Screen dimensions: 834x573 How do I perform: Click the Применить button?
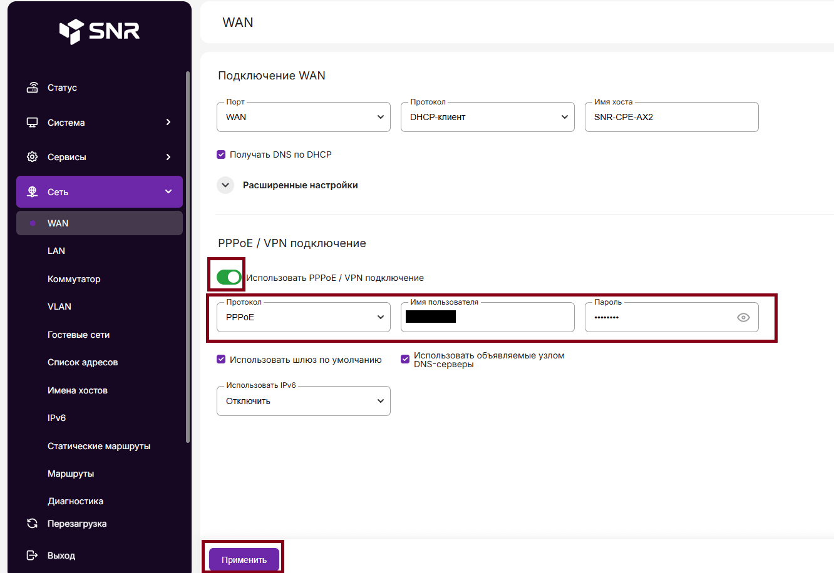(x=244, y=560)
